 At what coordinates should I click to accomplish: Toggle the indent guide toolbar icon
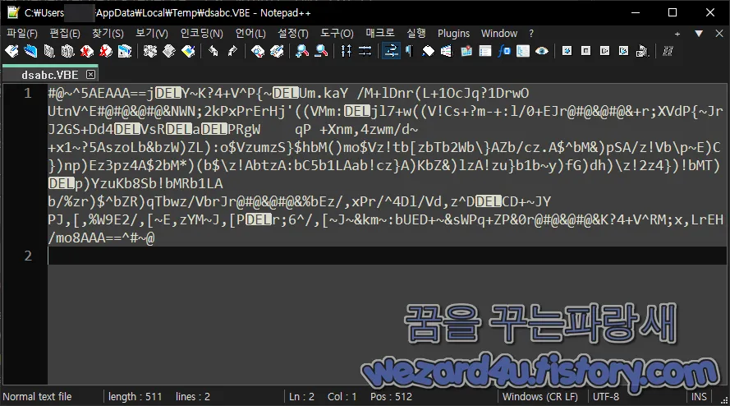click(429, 51)
